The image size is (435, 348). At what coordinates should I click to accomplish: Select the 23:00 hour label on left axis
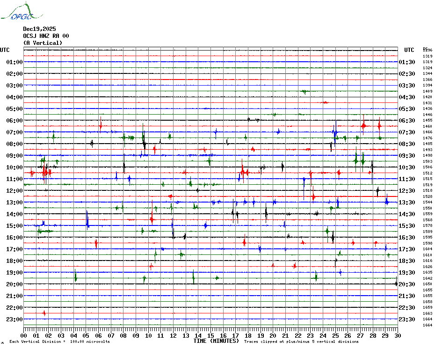(x=14, y=319)
